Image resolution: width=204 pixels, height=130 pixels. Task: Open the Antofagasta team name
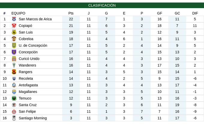point(28,85)
